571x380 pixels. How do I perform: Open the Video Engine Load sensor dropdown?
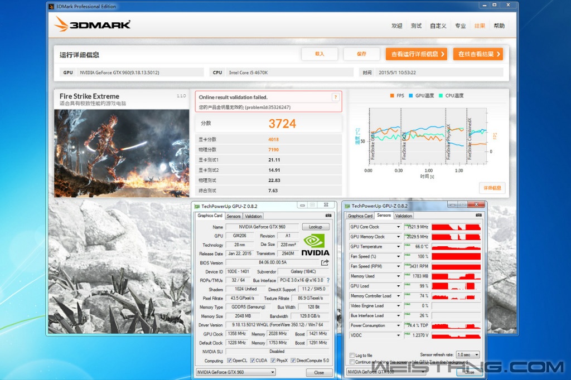click(398, 306)
